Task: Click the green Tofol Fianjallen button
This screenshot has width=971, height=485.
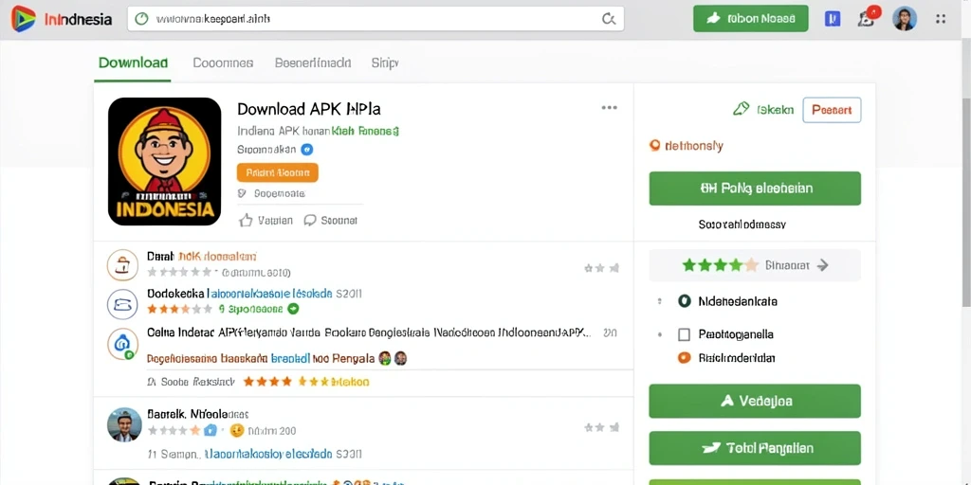Action: (x=755, y=448)
